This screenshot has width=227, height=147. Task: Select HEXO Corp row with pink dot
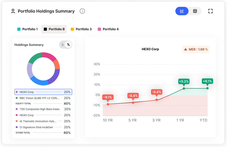click(43, 115)
